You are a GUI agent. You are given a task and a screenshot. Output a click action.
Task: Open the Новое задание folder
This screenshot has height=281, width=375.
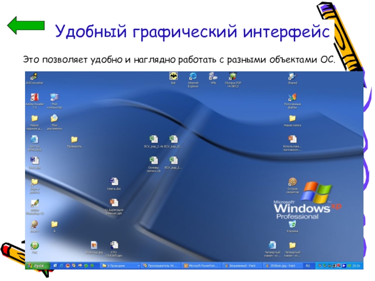click(x=34, y=122)
